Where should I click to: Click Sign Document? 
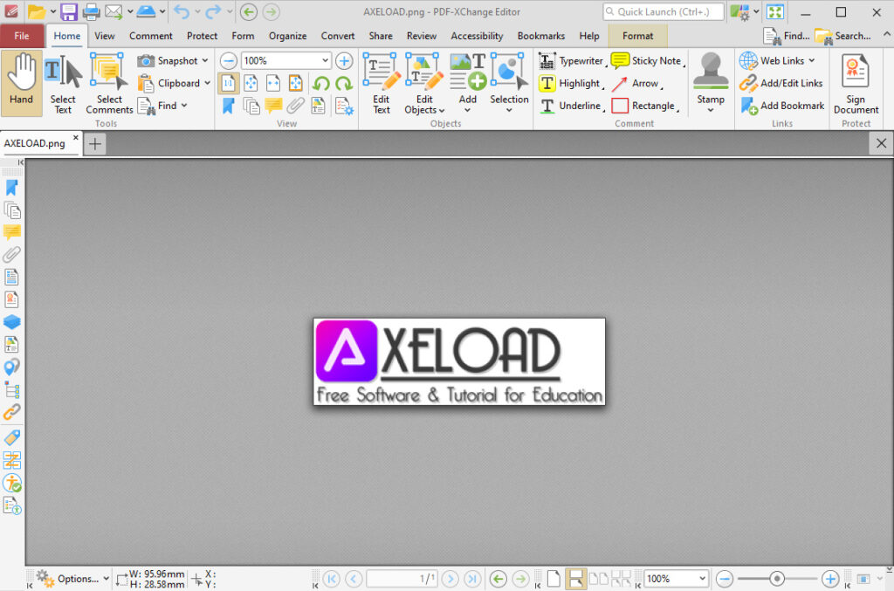pos(856,85)
